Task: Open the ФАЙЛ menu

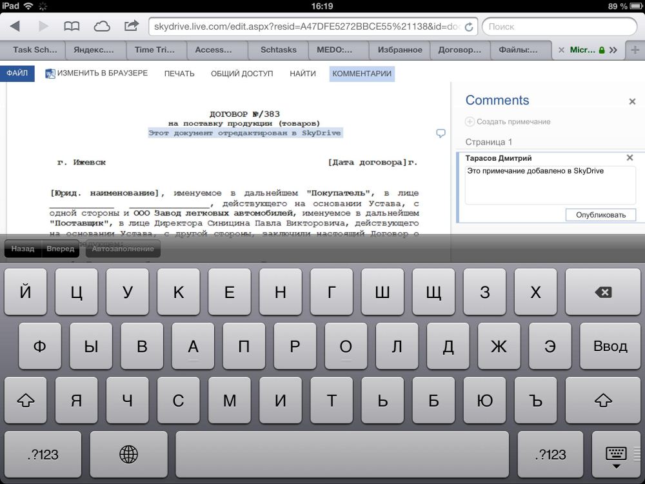Action: tap(17, 74)
